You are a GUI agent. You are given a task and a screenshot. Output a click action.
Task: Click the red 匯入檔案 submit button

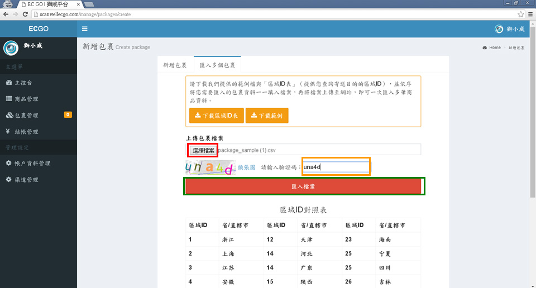pyautogui.click(x=303, y=186)
